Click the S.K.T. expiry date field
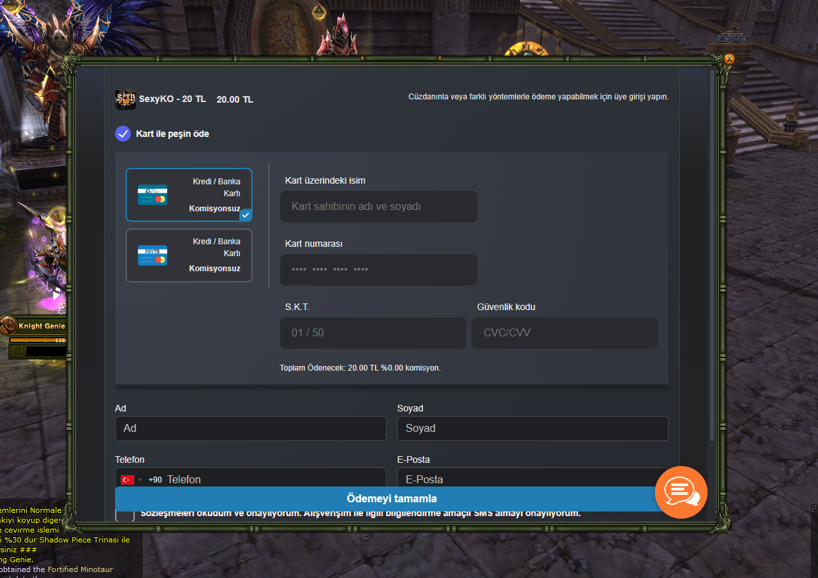The image size is (818, 578). tap(373, 333)
